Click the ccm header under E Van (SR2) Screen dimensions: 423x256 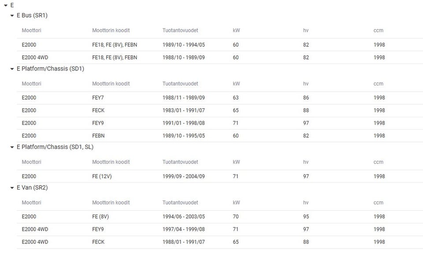(x=378, y=203)
